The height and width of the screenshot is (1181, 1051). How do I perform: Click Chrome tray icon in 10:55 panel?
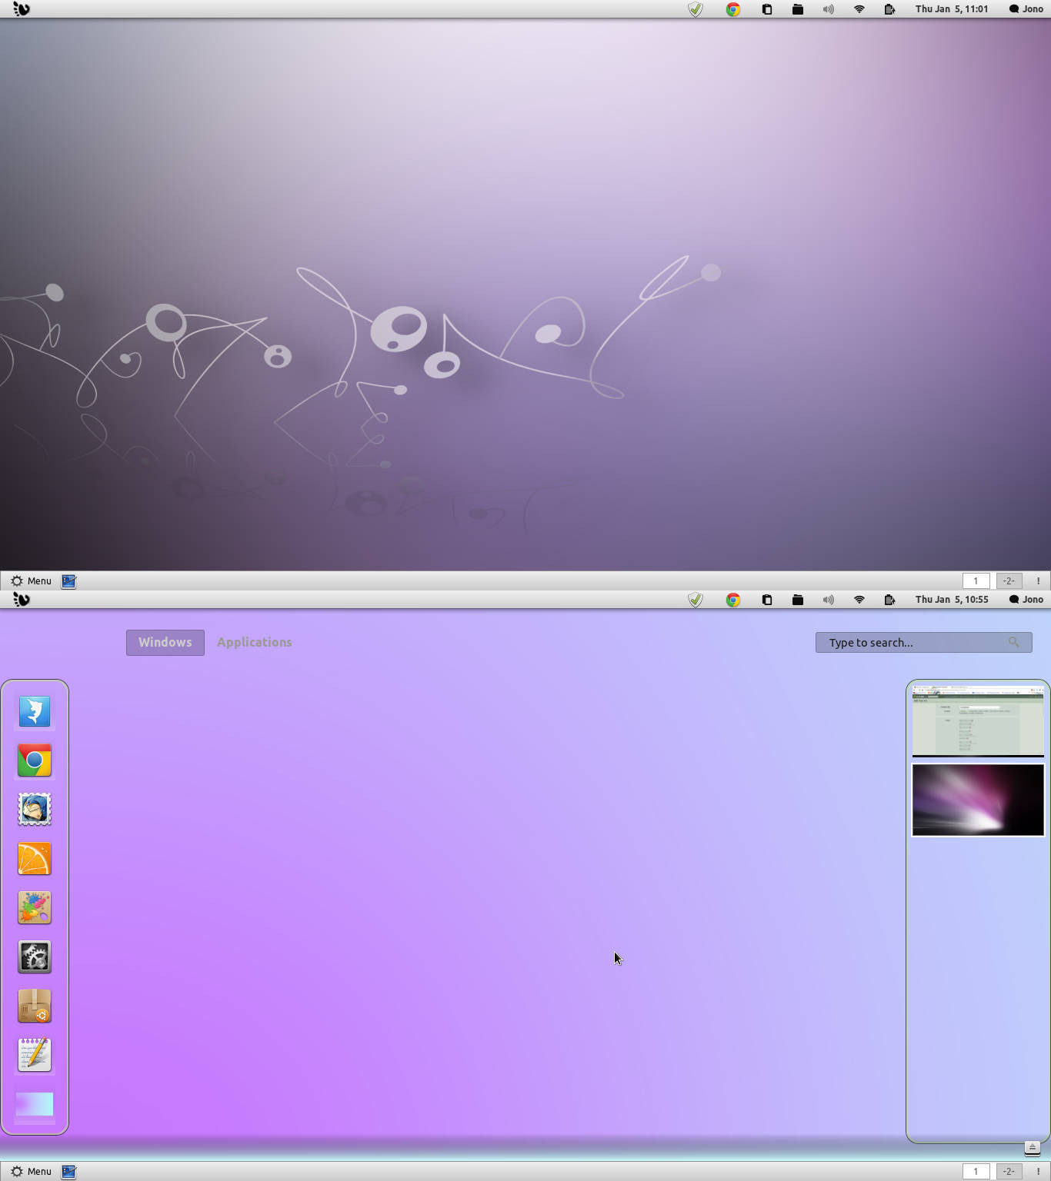733,600
